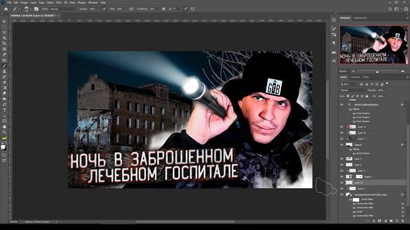410x230 pixels.
Task: Open the layer blend mode dropdown
Action: [x=352, y=90]
